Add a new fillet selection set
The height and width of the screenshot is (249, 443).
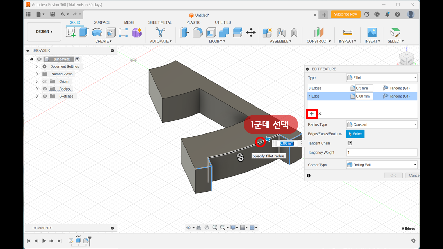tap(312, 114)
